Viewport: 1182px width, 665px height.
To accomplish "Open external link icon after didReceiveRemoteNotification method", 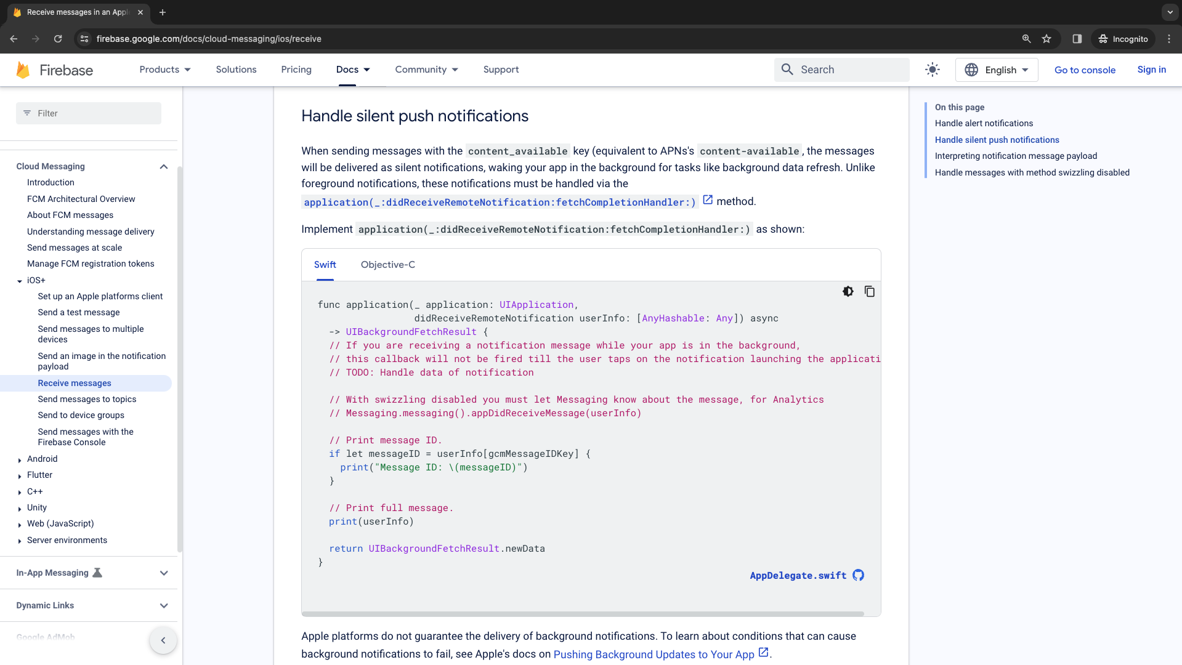I will click(x=708, y=200).
